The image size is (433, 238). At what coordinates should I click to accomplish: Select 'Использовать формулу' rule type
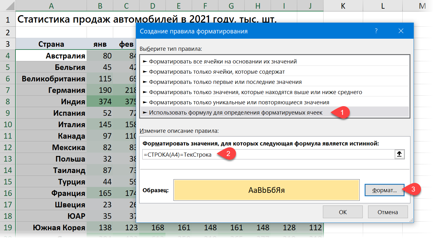pyautogui.click(x=235, y=113)
